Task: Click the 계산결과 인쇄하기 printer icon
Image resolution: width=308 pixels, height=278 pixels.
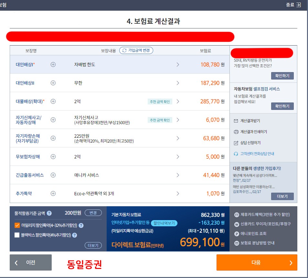Action: (x=236, y=132)
